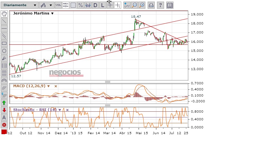This screenshot has width=264, height=148.
Task: Click the 18,47 high price label
Action: pos(136,17)
